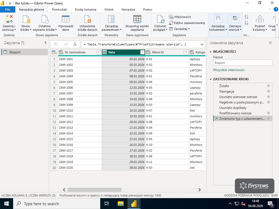Expand the formula bar
The width and height of the screenshot is (279, 209).
click(x=202, y=44)
